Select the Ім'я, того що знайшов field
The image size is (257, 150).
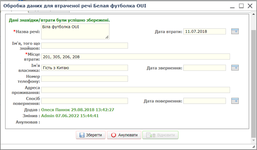point(84,45)
